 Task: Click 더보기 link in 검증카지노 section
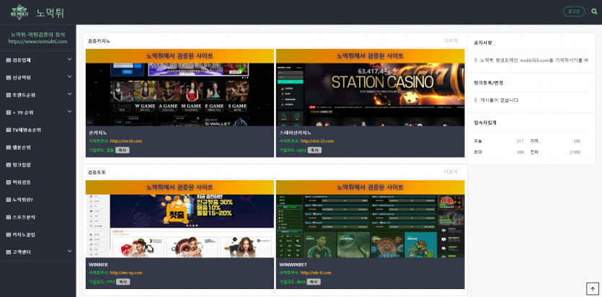point(451,41)
